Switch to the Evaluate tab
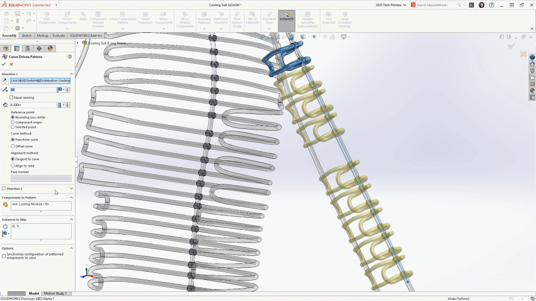This screenshot has width=536, height=301. point(59,36)
